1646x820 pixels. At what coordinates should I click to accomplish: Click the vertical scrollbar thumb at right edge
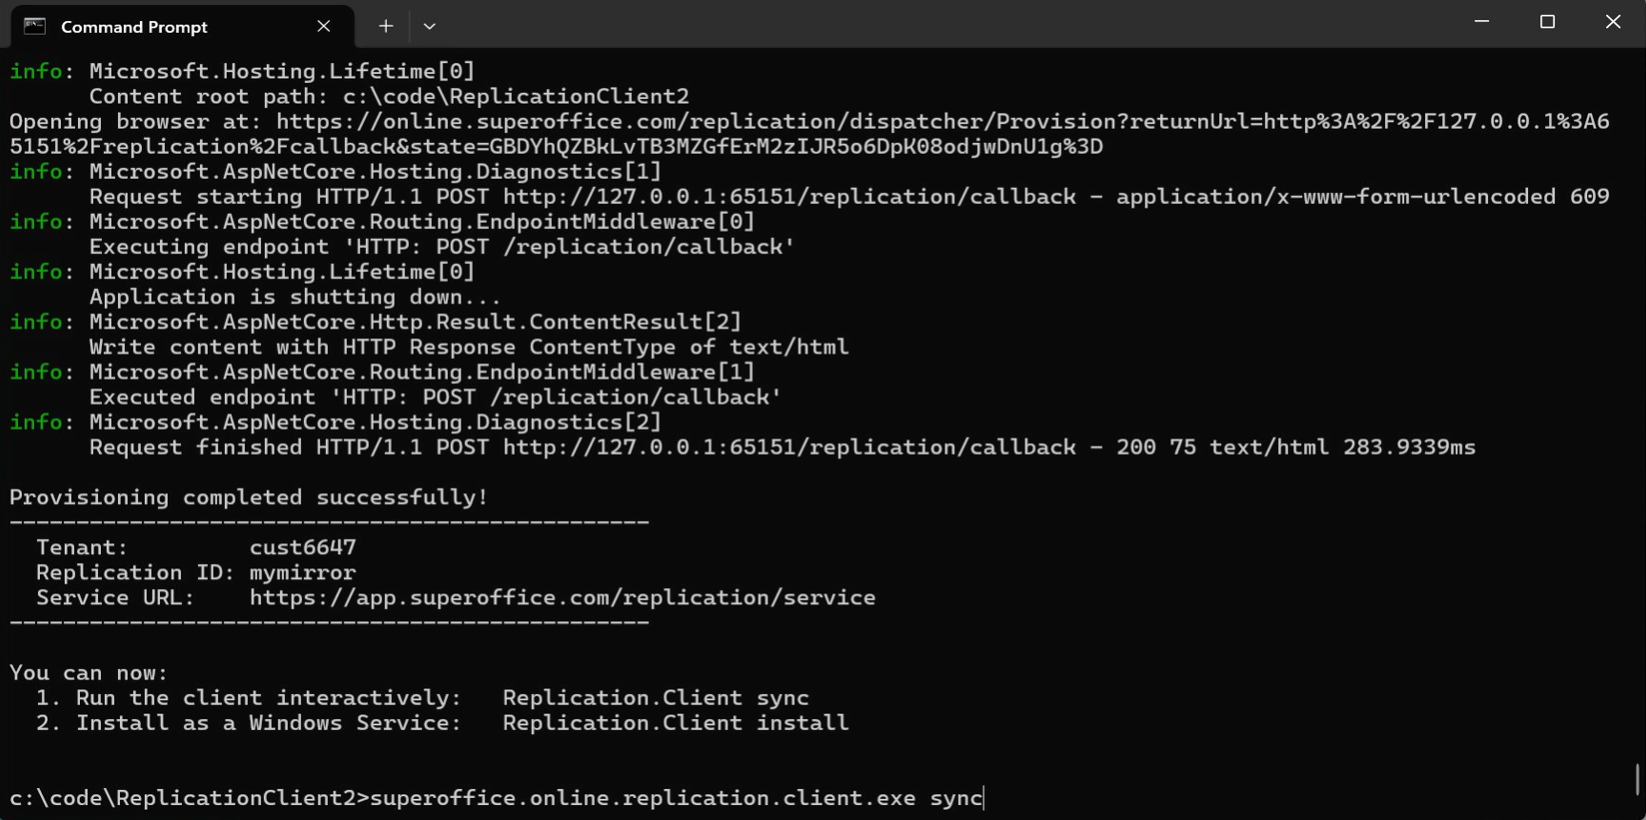pos(1638,779)
